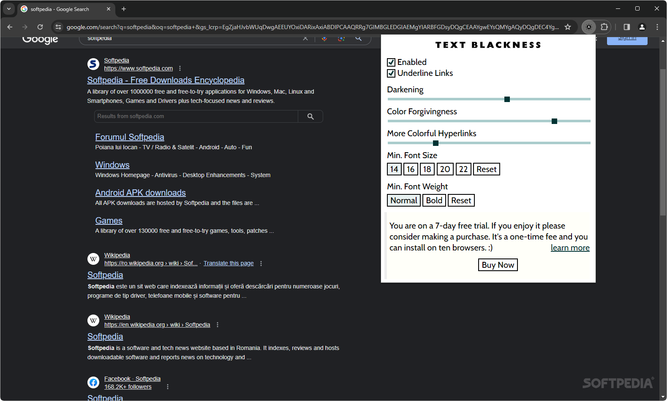Set minimum font weight to Normal
Viewport: 667px width, 401px height.
(404, 200)
